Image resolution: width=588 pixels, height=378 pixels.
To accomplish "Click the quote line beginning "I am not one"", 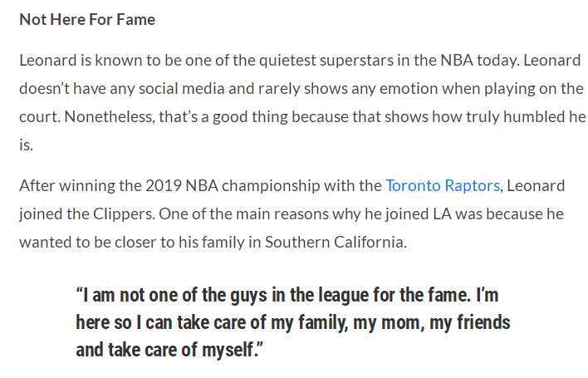I will (x=287, y=296).
